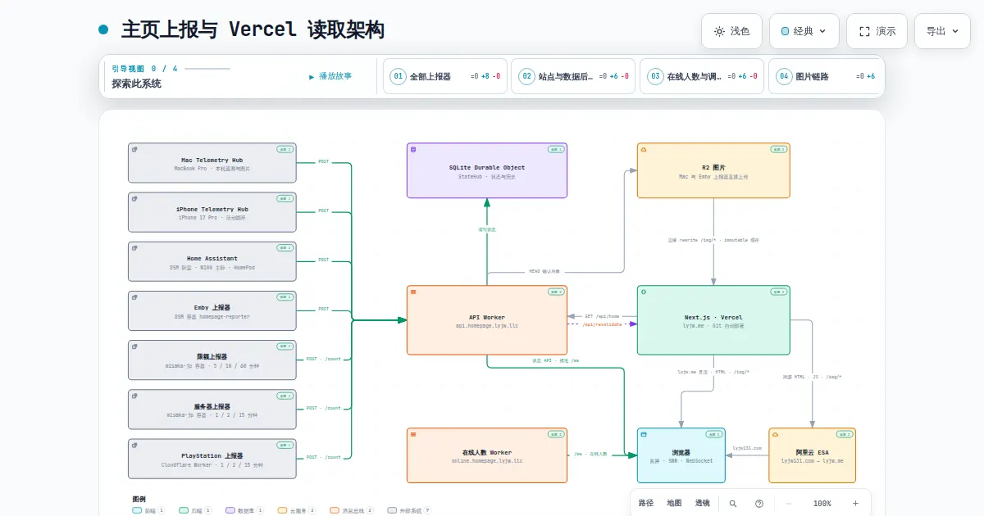Click the R2 图片 cloud icon
Viewport: 984px width, 516px height.
tap(644, 149)
